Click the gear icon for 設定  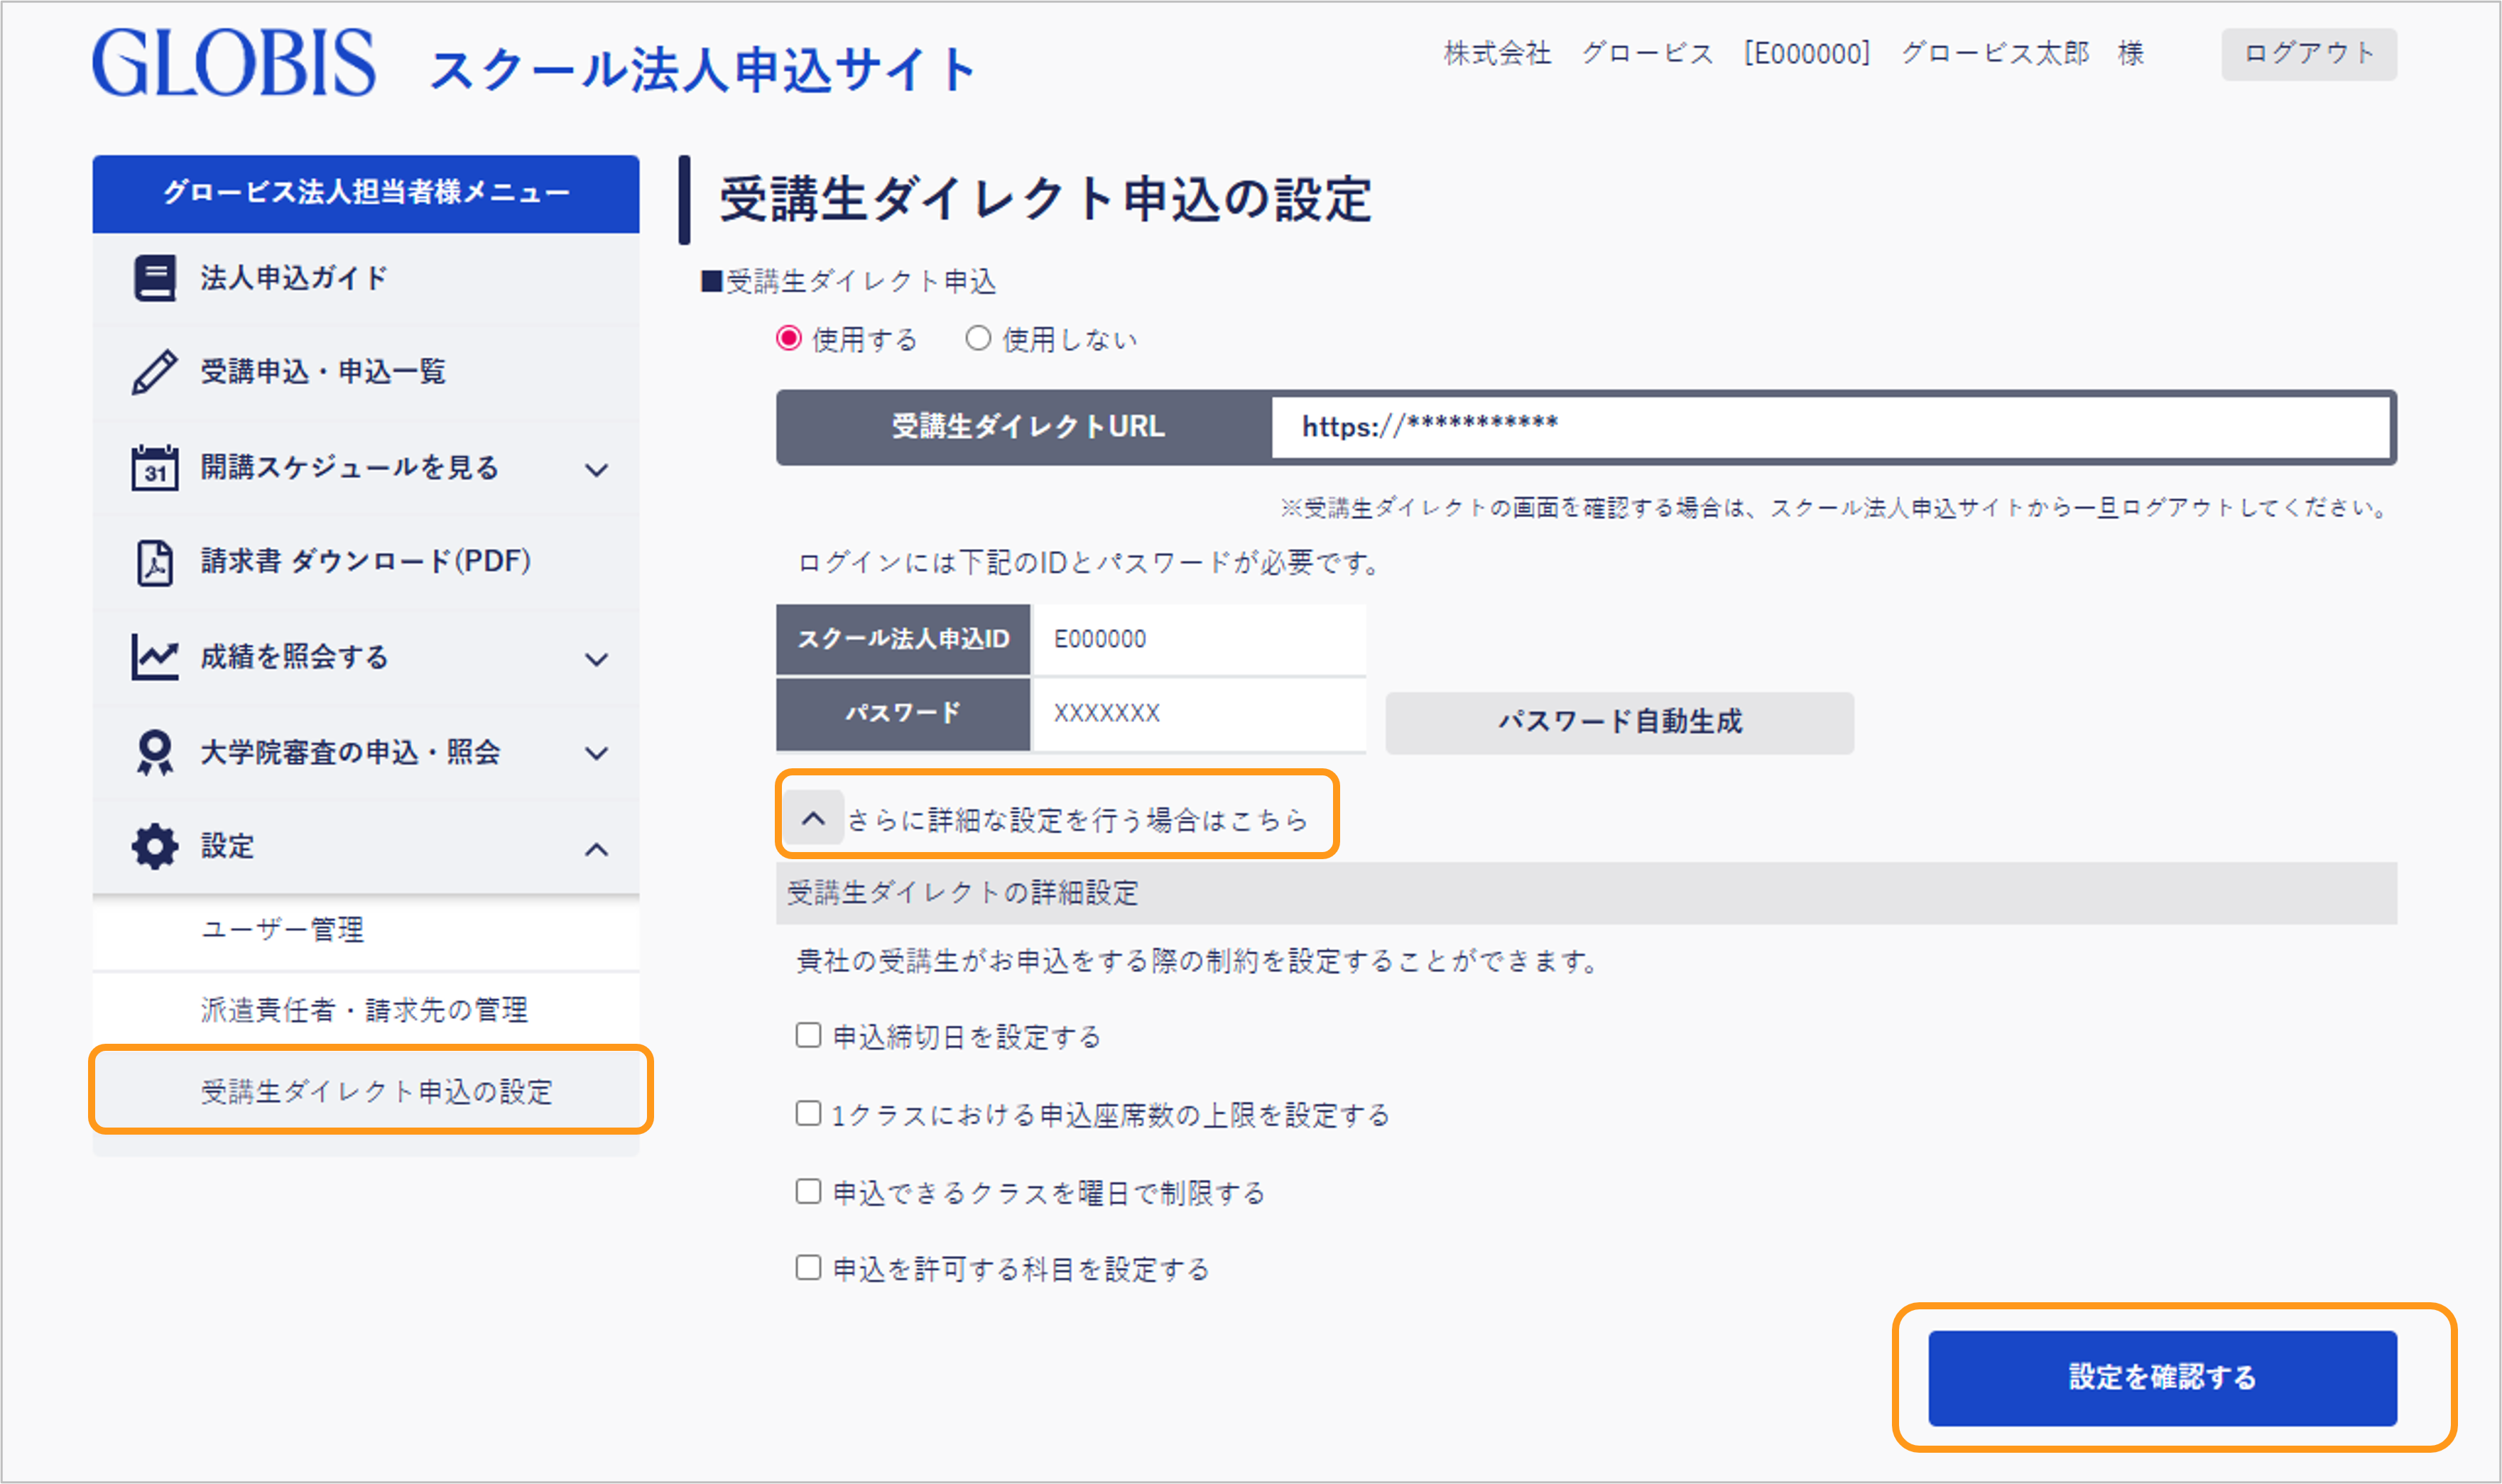pyautogui.click(x=155, y=847)
